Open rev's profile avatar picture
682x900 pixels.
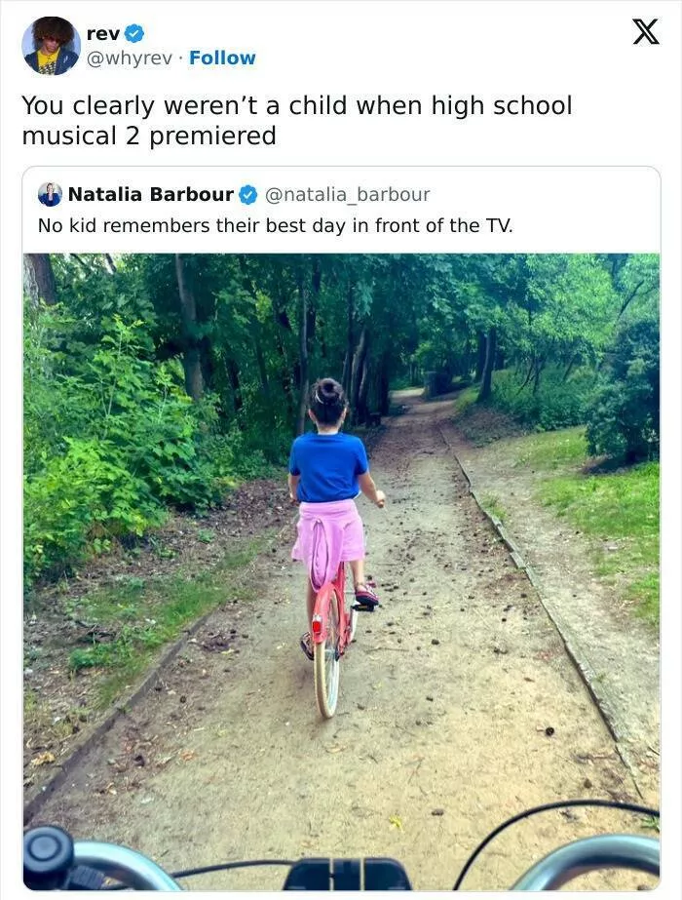51,46
